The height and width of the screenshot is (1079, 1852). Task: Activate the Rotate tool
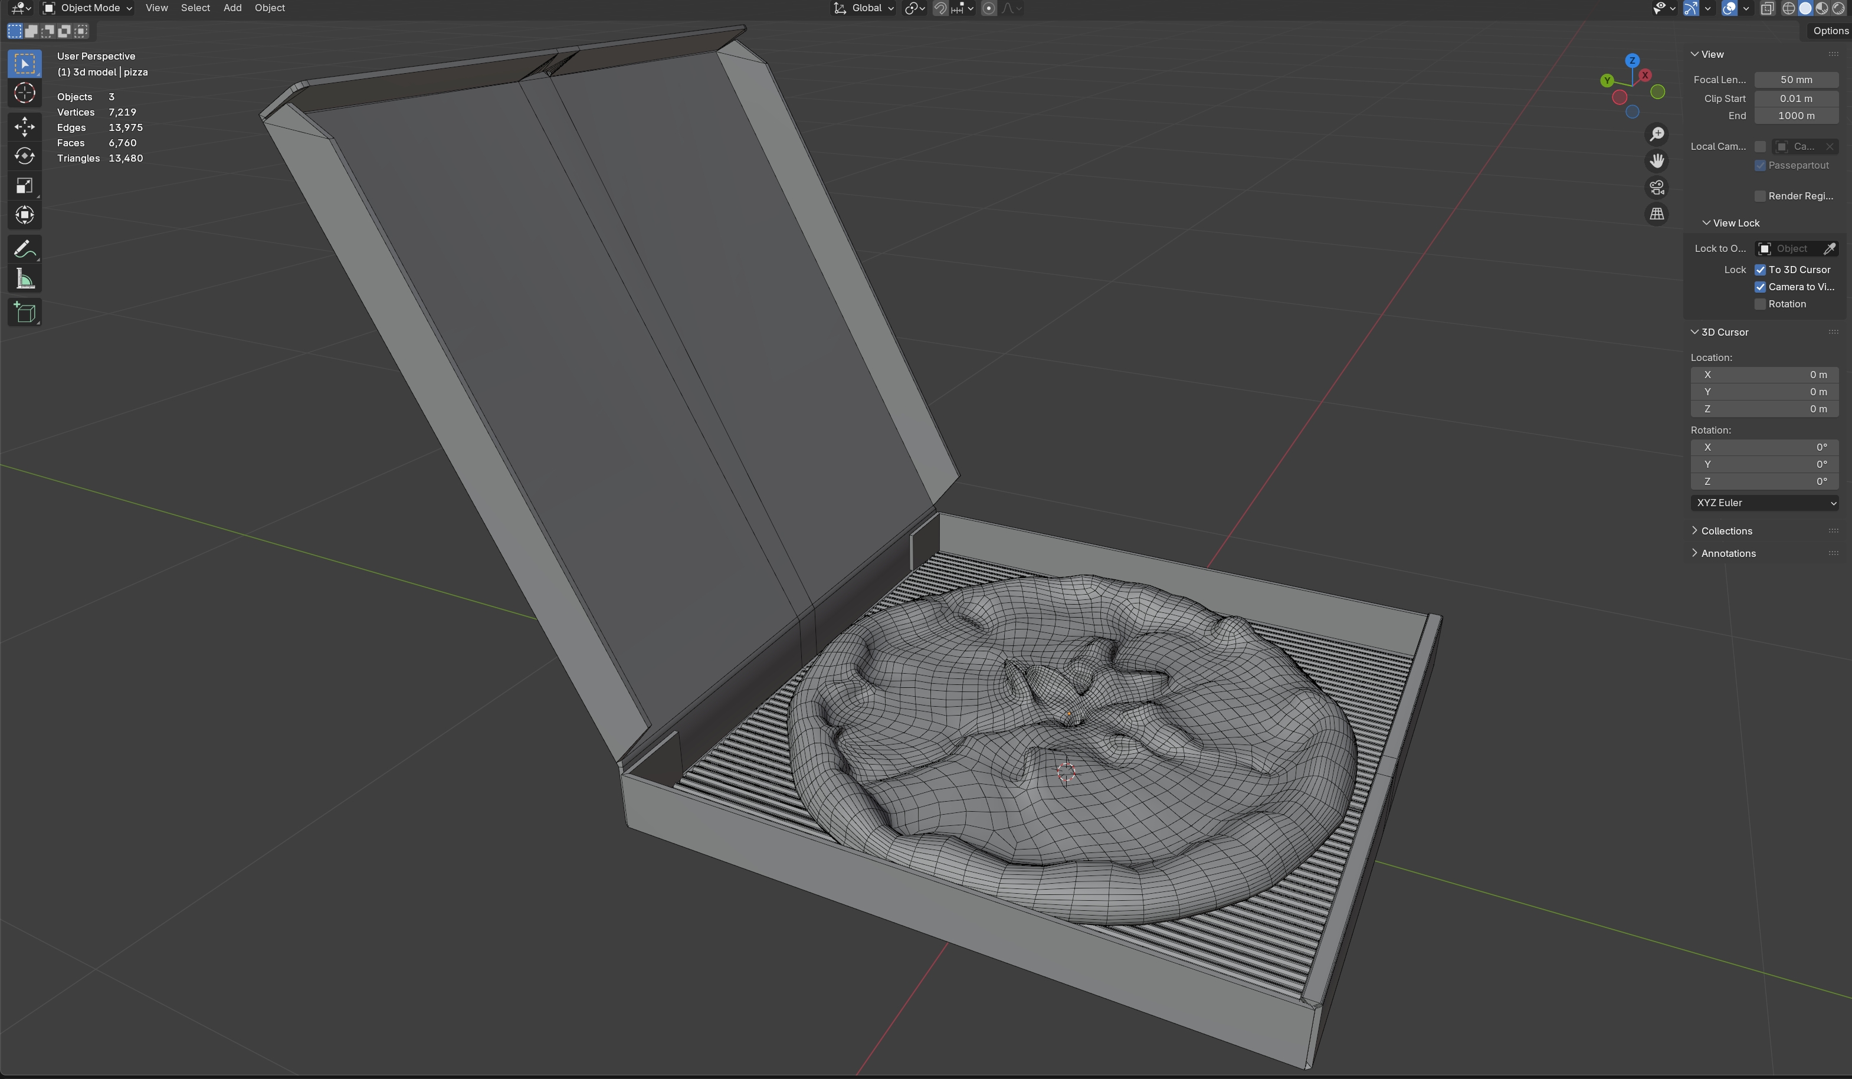(24, 156)
